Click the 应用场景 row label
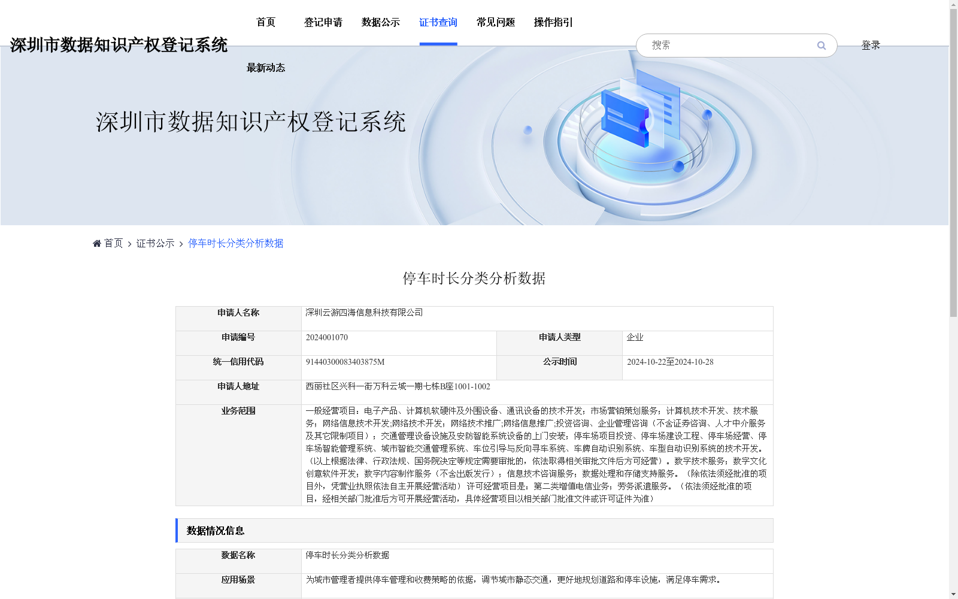 pos(238,580)
